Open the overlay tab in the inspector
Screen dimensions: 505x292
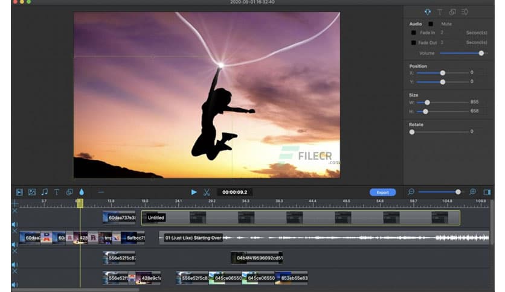click(452, 12)
